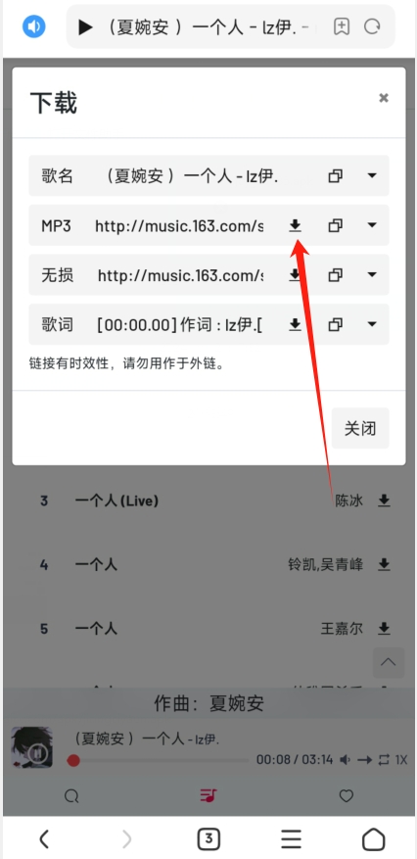Open the playlist tab in bottom bar
417x859 pixels.
pos(208,795)
